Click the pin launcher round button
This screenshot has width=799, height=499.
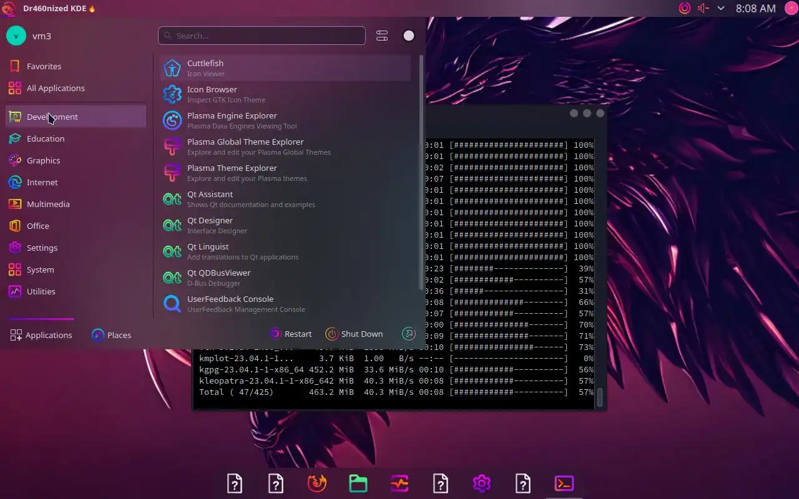click(409, 36)
